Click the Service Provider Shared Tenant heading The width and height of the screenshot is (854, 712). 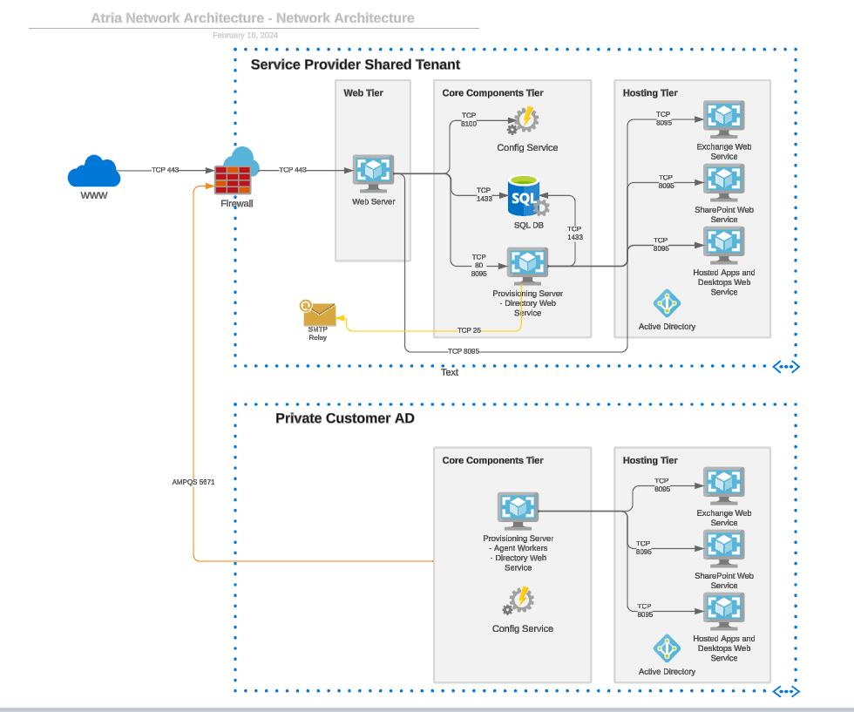pyautogui.click(x=356, y=64)
